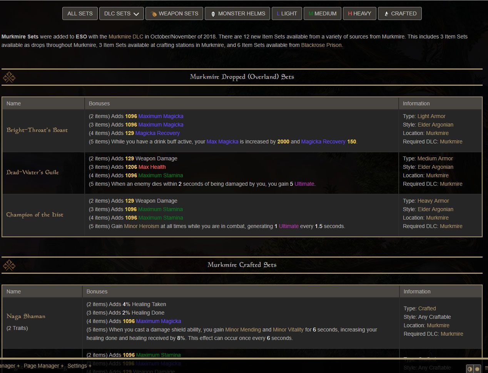This screenshot has width=488, height=373.
Task: Click the chevron on DLC SETS
Action: tap(136, 14)
